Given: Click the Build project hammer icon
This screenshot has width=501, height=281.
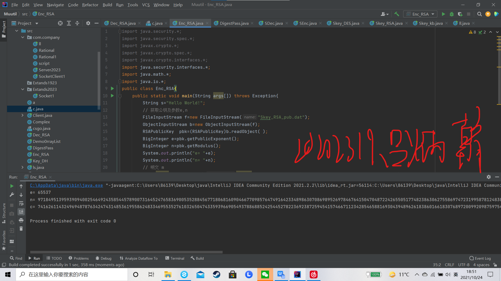Looking at the screenshot, I should click(x=397, y=14).
